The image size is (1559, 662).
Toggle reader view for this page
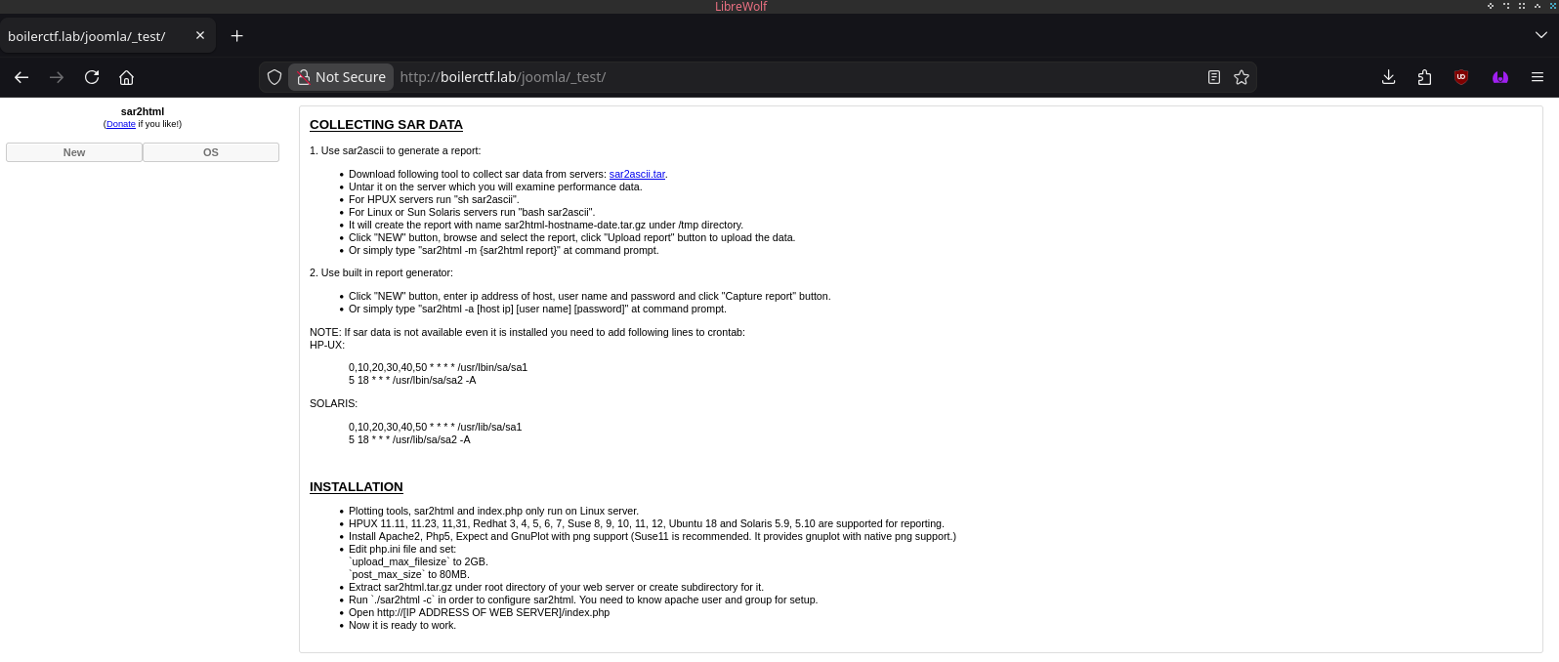pyautogui.click(x=1213, y=77)
